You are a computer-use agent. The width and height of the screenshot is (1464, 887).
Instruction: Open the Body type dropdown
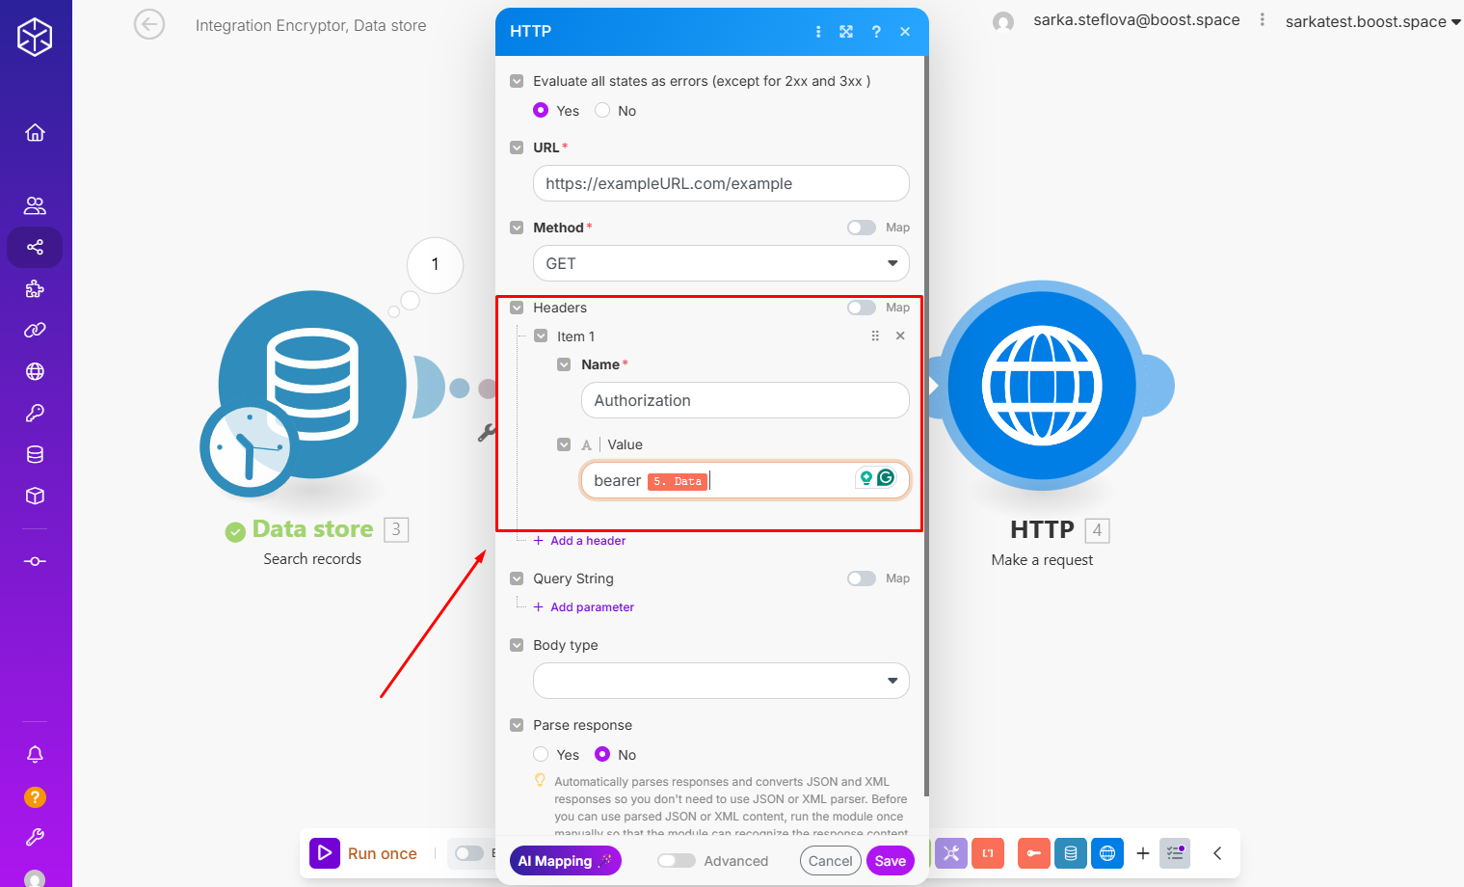[721, 681]
